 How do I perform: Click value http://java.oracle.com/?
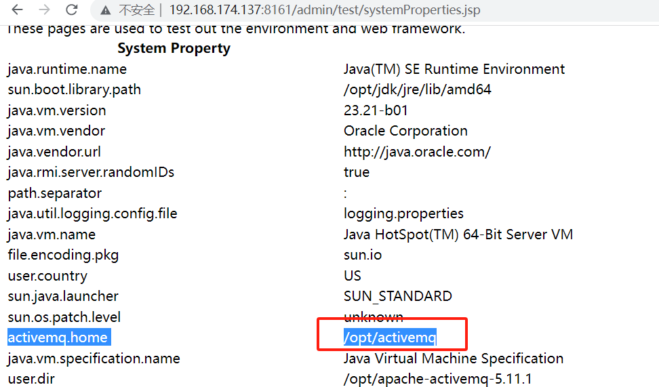417,152
